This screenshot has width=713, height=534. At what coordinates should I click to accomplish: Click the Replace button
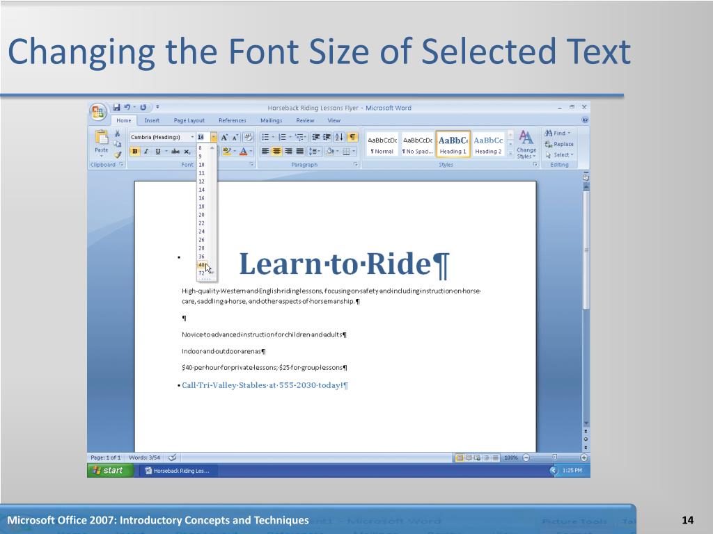click(x=559, y=144)
